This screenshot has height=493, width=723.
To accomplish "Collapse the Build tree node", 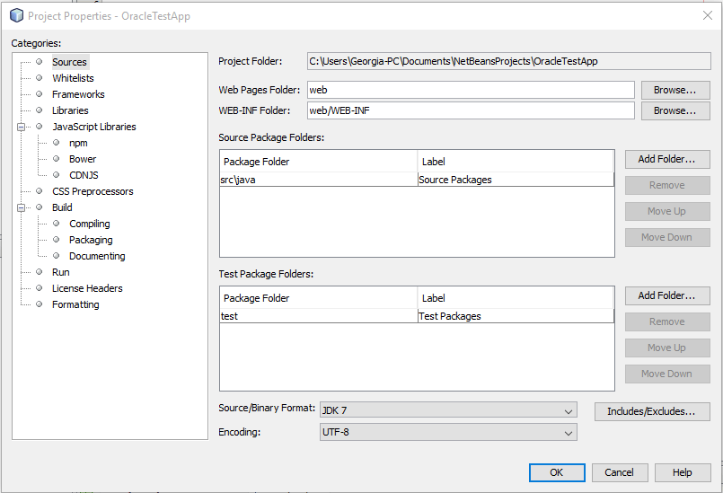I will [22, 207].
